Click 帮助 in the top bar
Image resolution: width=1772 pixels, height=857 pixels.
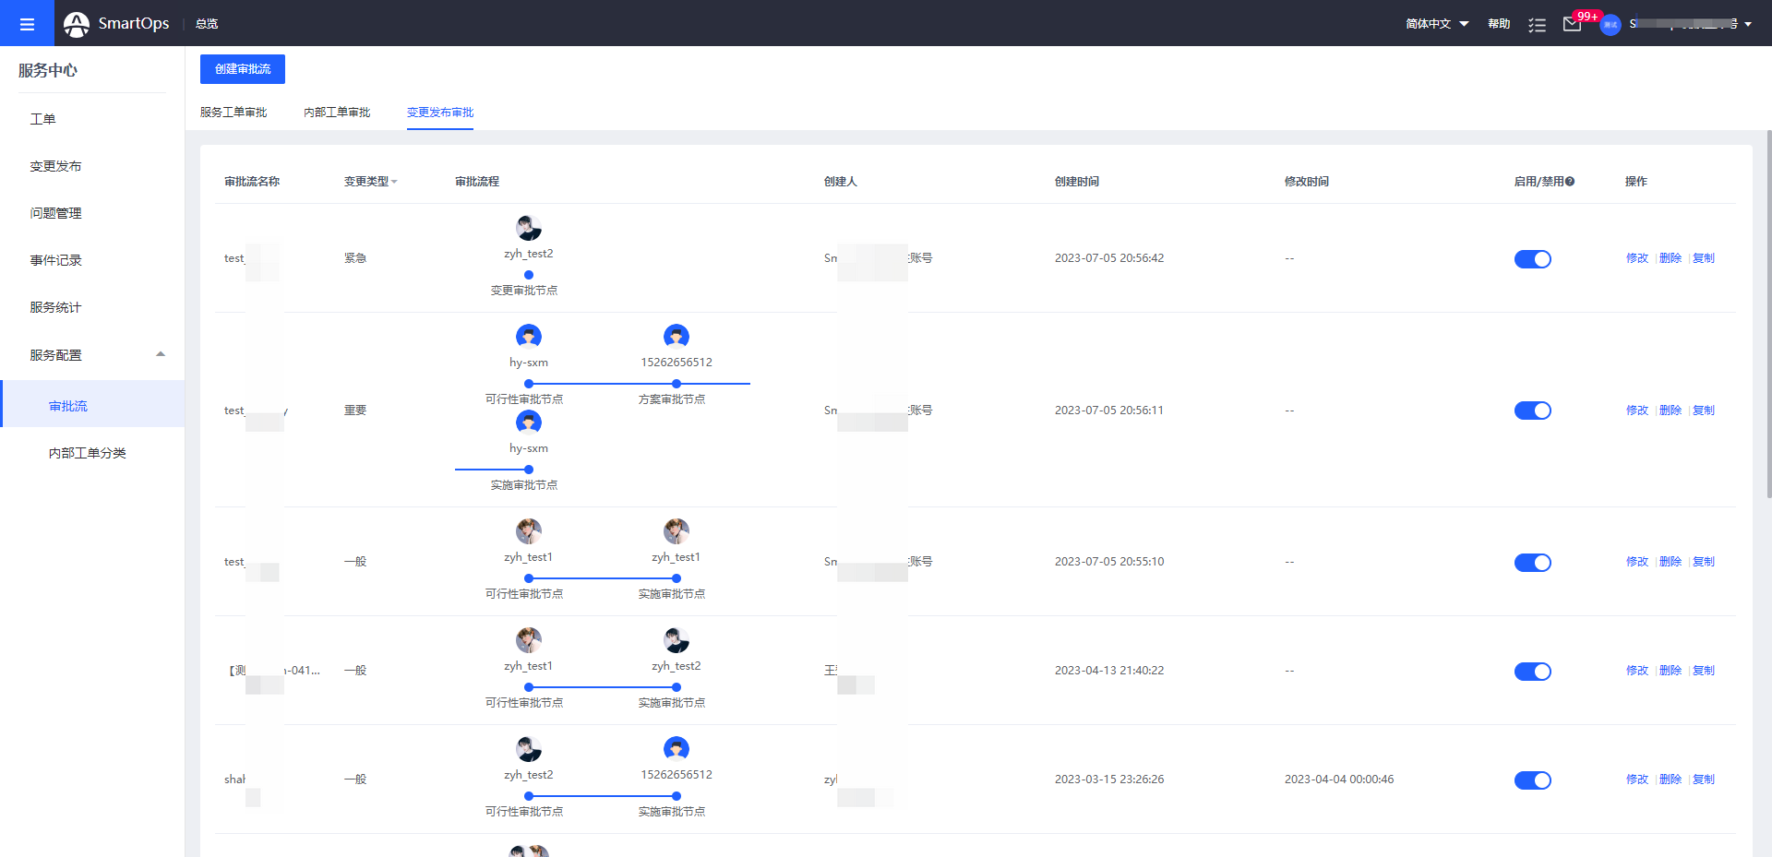1499,24
